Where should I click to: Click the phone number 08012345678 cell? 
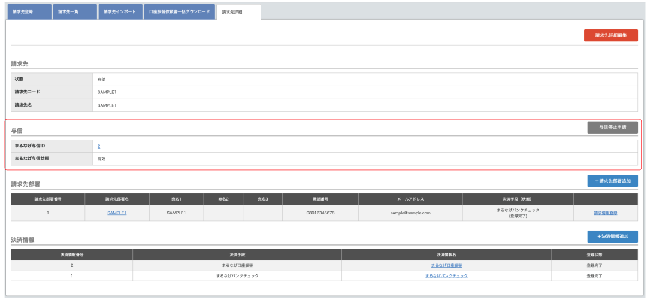(x=320, y=213)
